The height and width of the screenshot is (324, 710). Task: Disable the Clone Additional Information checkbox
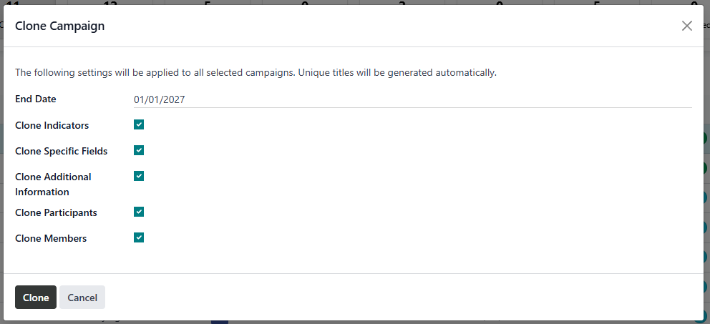tap(139, 176)
